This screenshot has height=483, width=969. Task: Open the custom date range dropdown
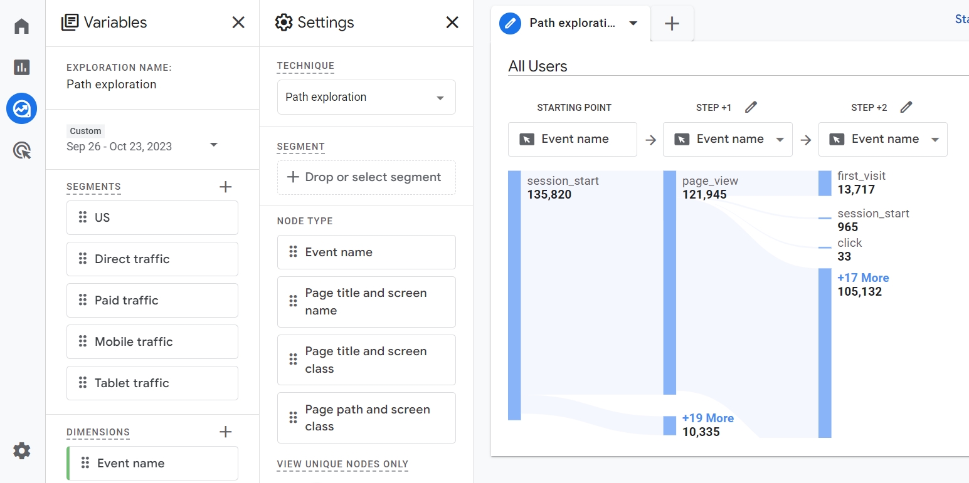213,145
